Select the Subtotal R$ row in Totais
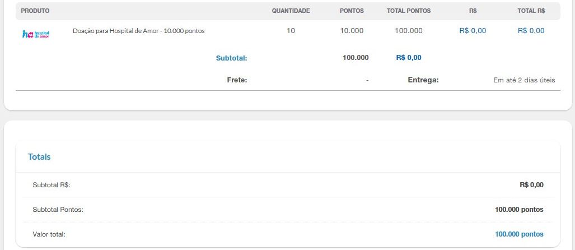 pos(288,185)
